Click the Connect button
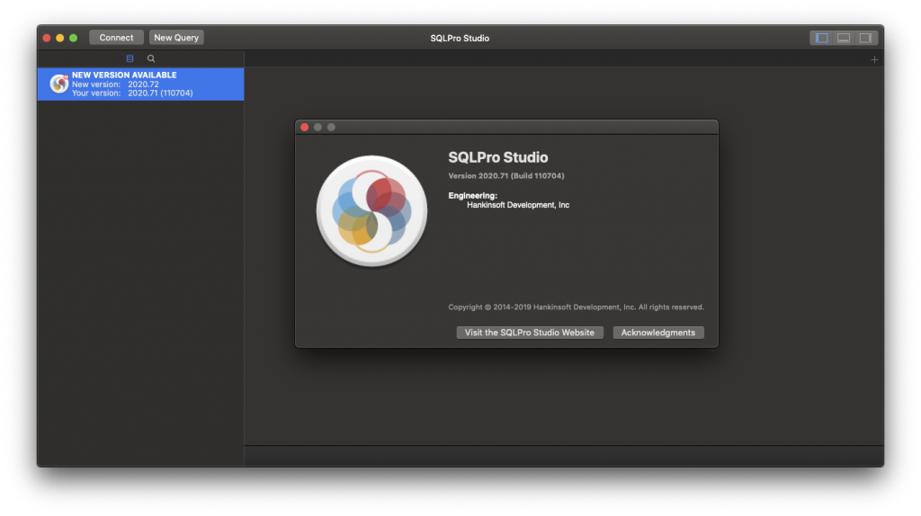This screenshot has height=516, width=921. point(116,38)
